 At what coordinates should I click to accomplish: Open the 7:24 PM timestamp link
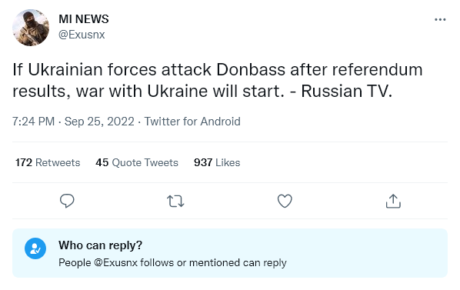point(33,122)
